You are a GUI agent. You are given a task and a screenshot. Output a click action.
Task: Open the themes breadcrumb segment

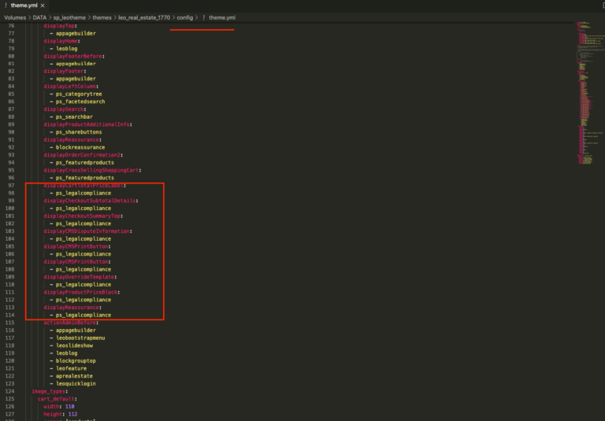tap(102, 18)
